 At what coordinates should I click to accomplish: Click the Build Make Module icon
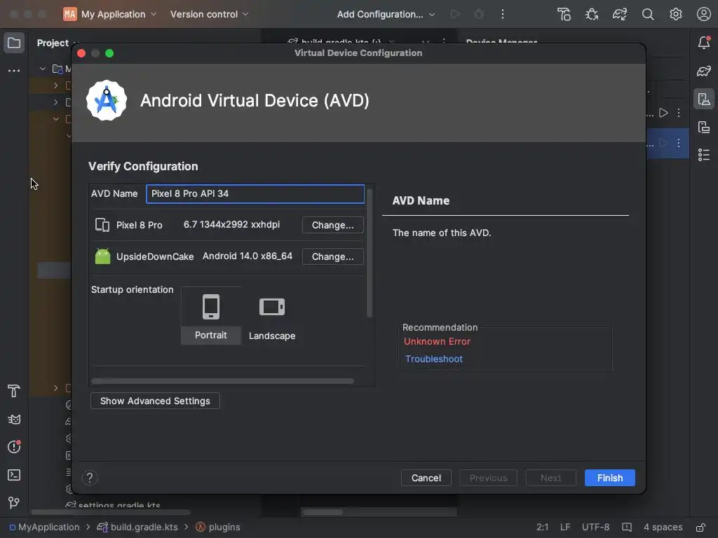pos(564,14)
